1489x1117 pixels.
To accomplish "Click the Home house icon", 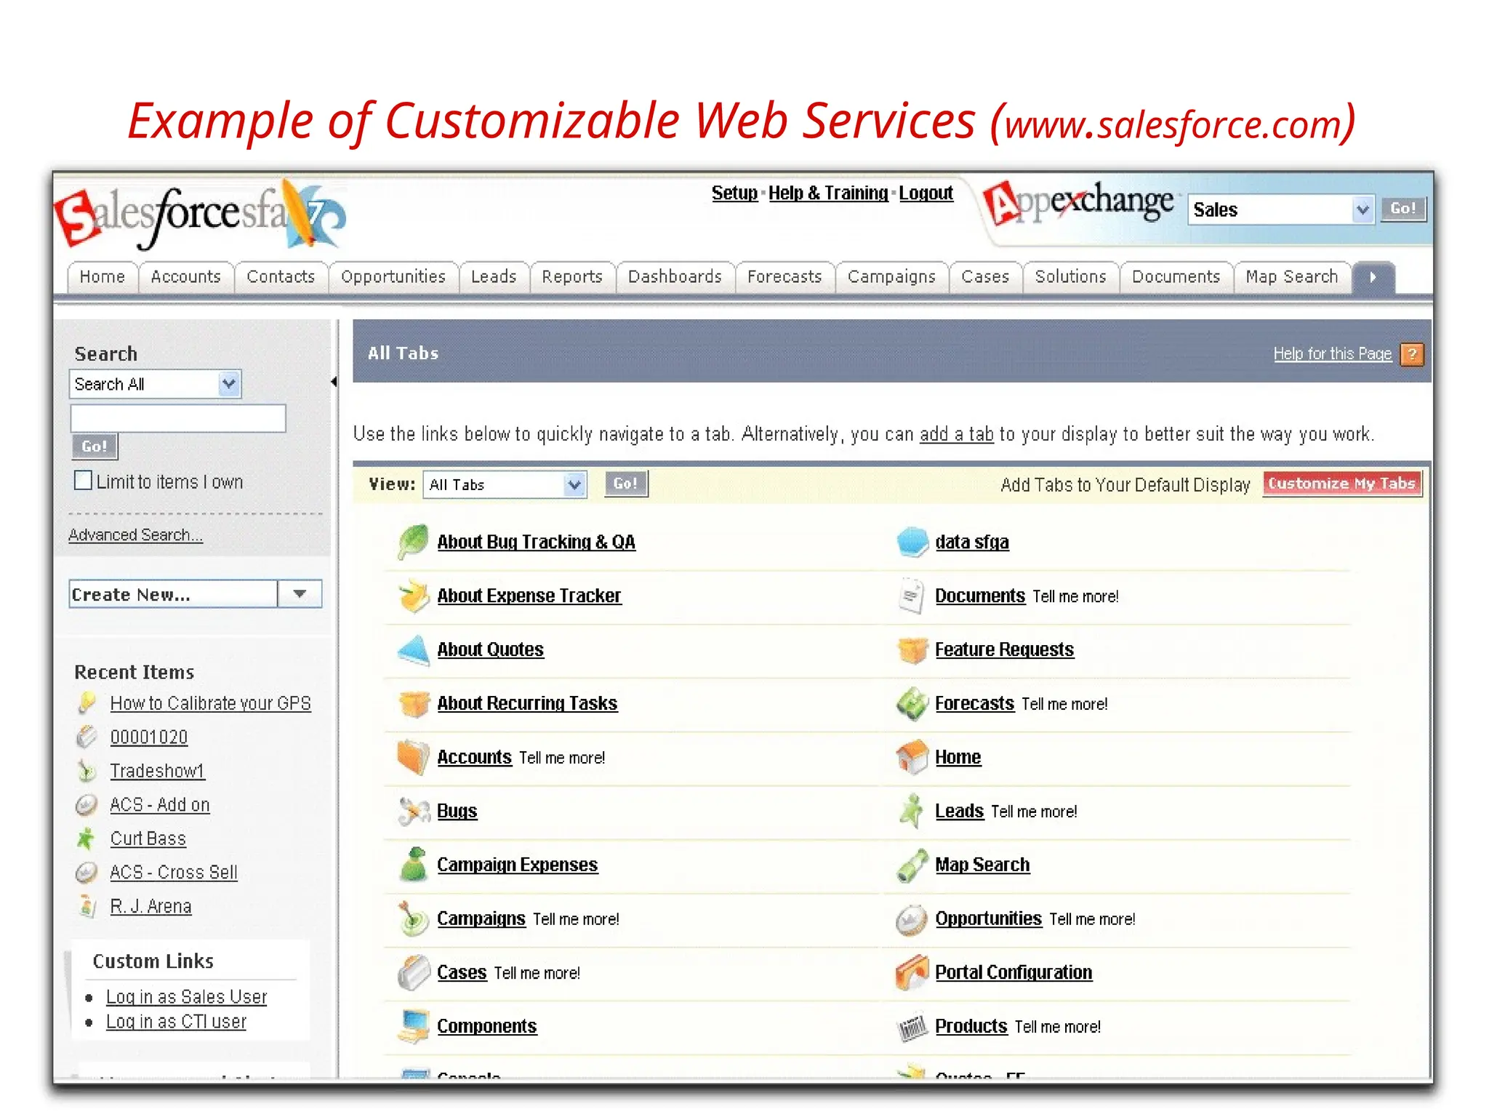I will tap(912, 758).
